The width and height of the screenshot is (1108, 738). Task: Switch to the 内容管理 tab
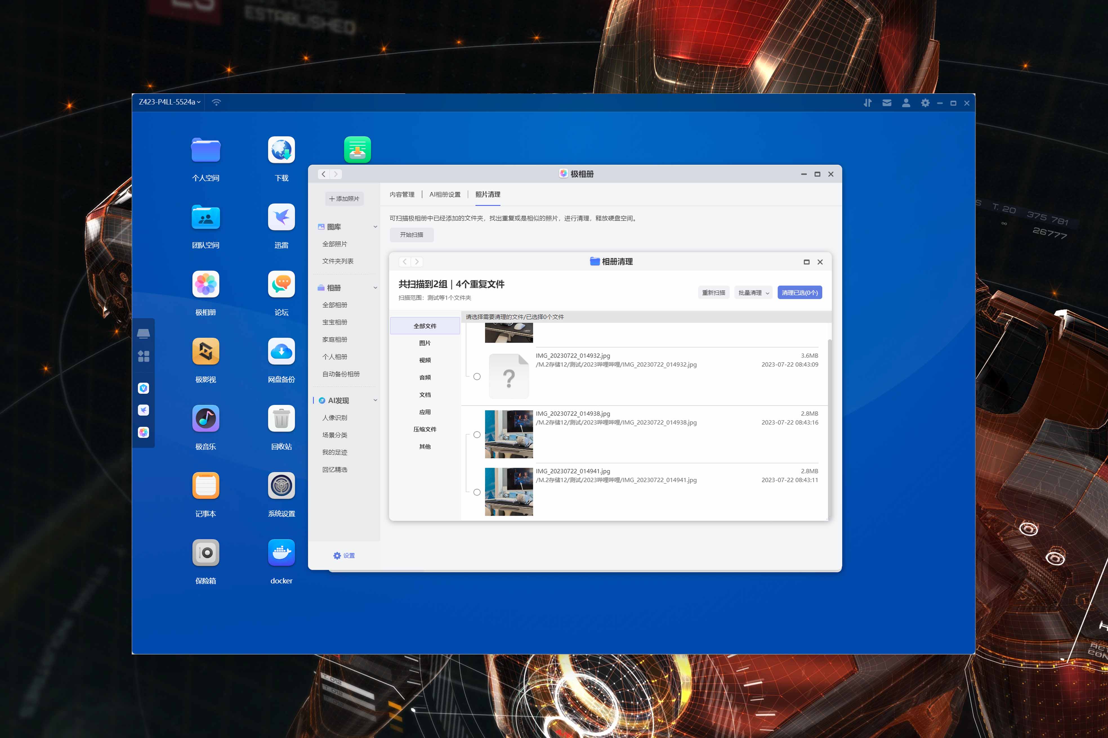pyautogui.click(x=402, y=194)
